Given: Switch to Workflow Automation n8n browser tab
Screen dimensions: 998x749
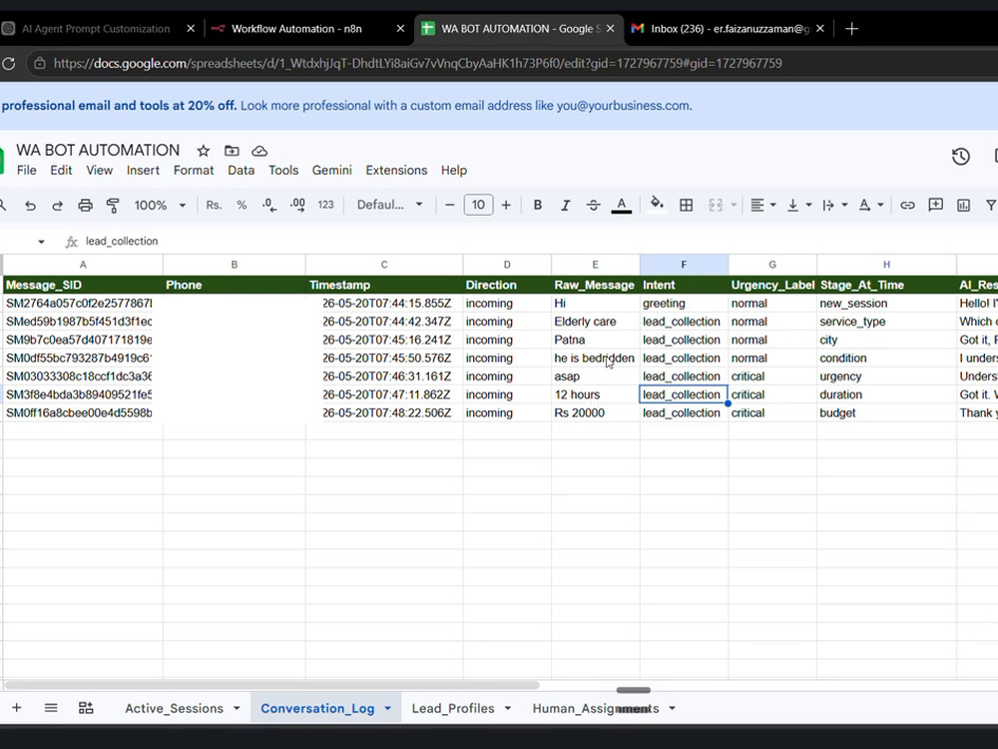Looking at the screenshot, I should pyautogui.click(x=296, y=29).
